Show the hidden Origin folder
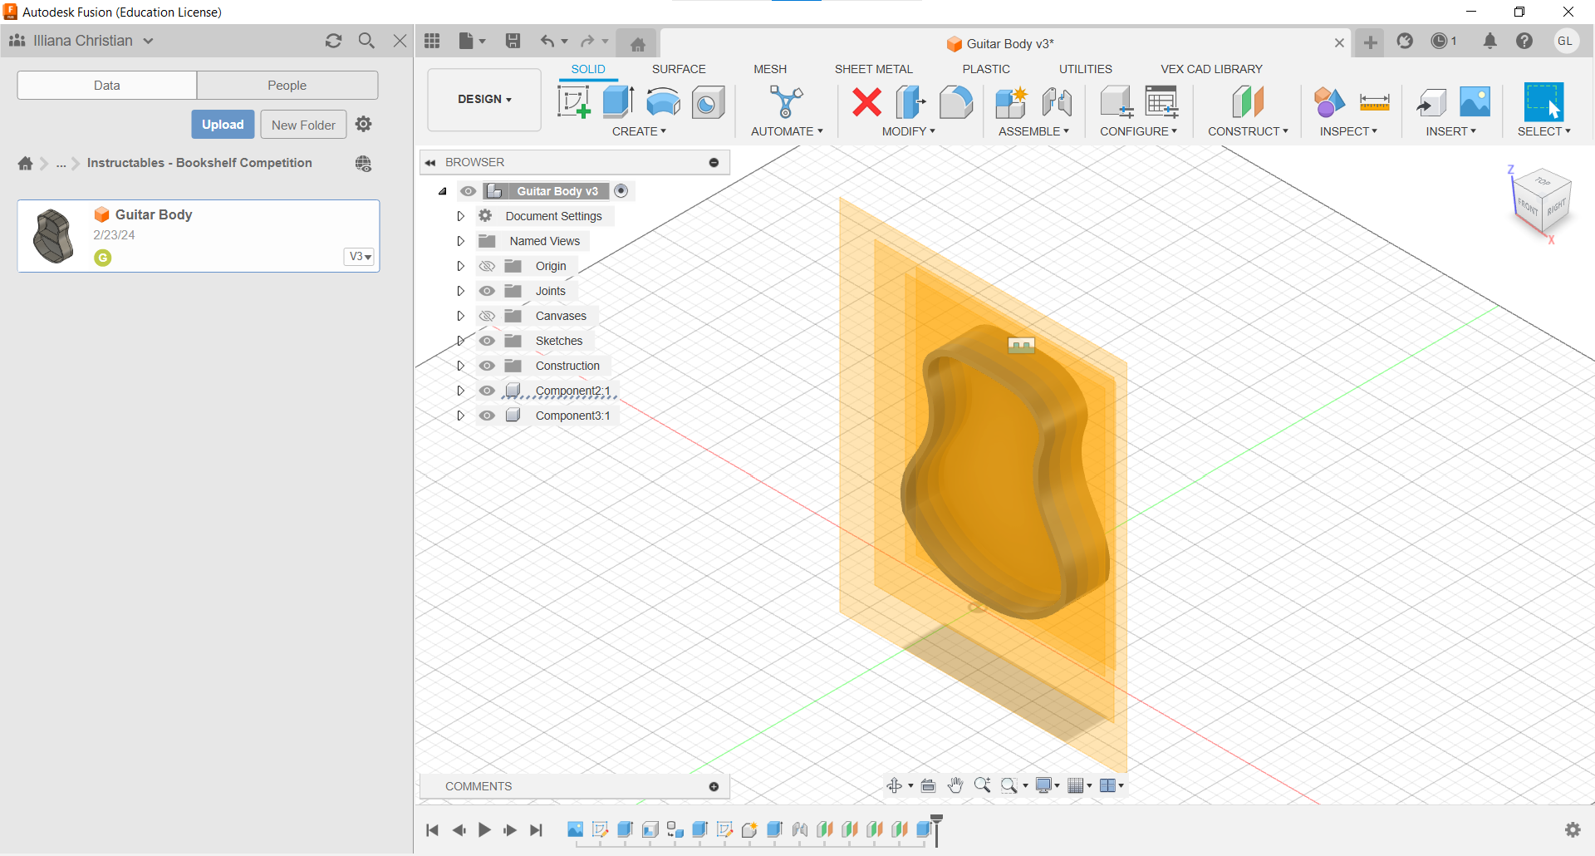The width and height of the screenshot is (1595, 856). [x=487, y=266]
